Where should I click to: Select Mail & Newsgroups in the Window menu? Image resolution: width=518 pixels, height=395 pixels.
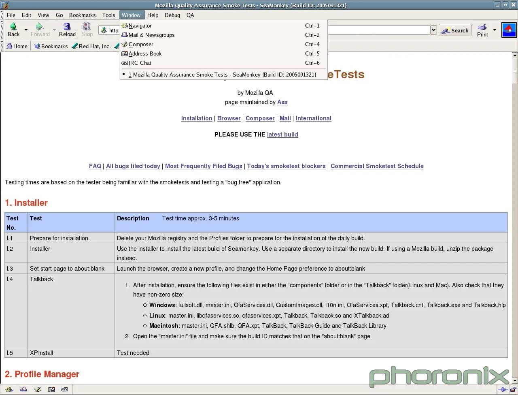224,35
